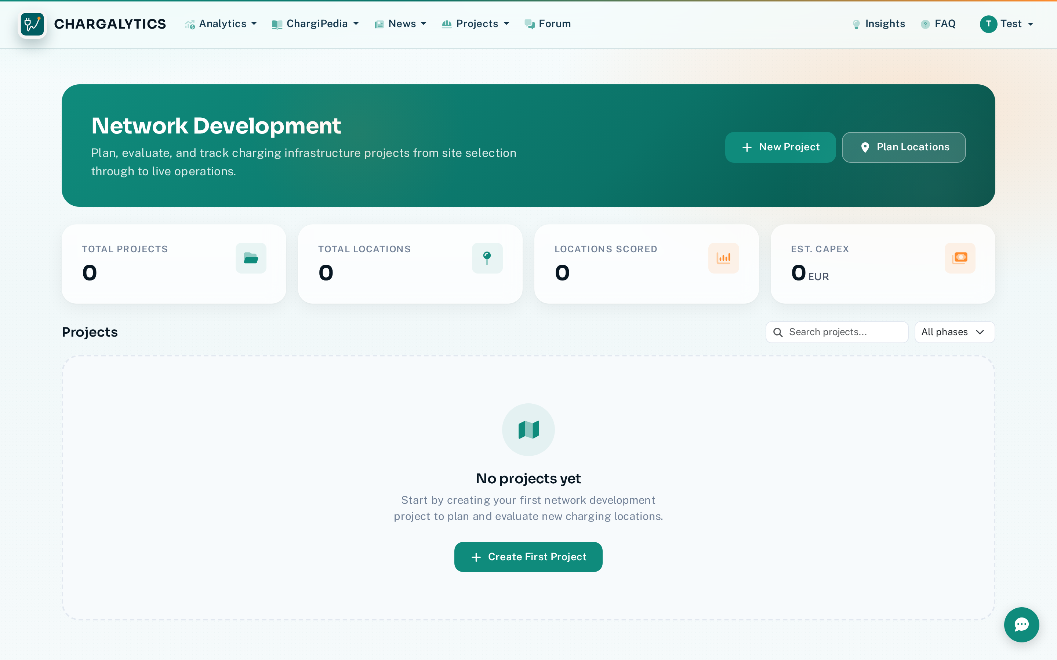Open the chat bubble widget
This screenshot has width=1057, height=660.
[x=1022, y=625]
